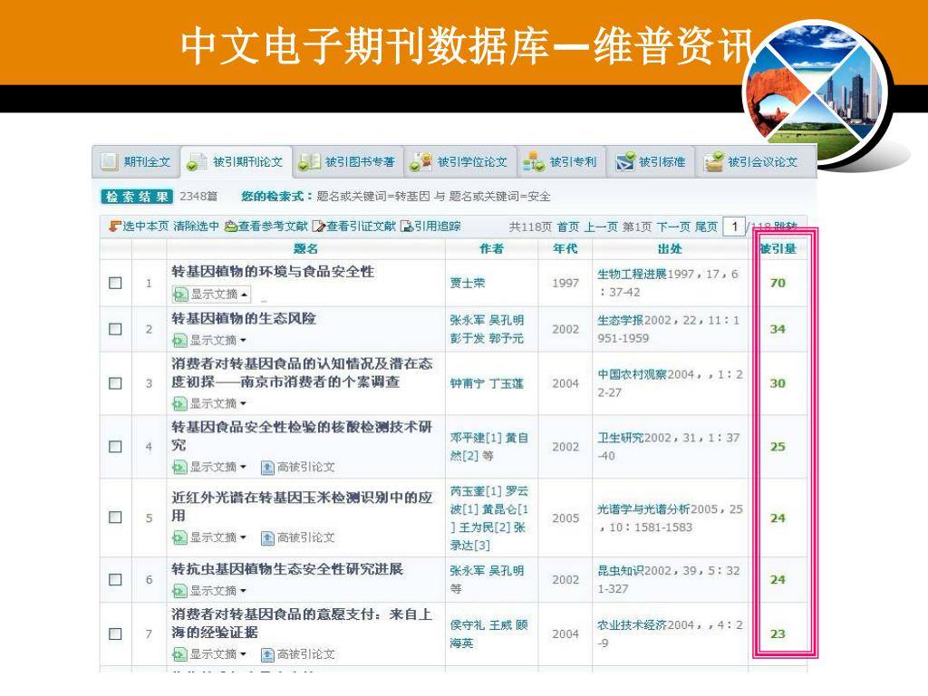Viewport: 928px width, 696px height.
Task: Check the box for result 7
Action: click(115, 633)
